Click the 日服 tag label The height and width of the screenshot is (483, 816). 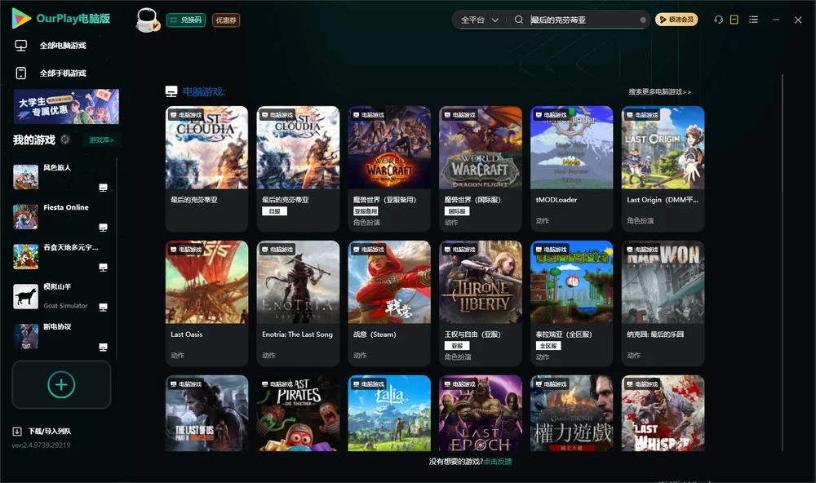tap(274, 211)
